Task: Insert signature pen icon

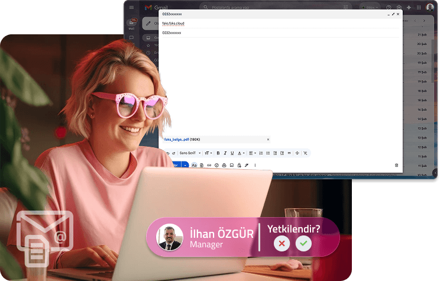Action: 247,165
